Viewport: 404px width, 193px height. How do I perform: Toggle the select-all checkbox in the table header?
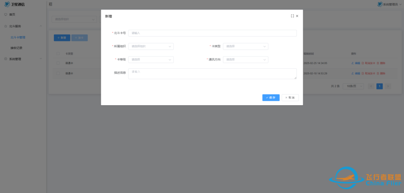point(58,54)
